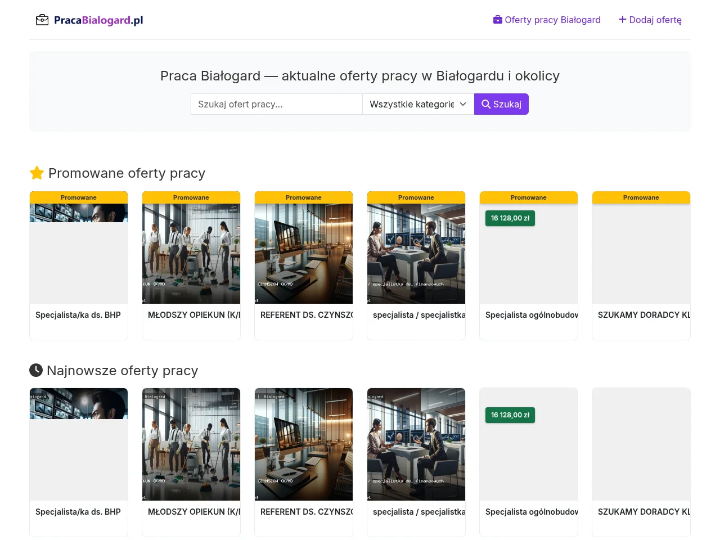720x540 pixels.
Task: Open newest specjalista ds. finansowych image
Action: point(416,444)
